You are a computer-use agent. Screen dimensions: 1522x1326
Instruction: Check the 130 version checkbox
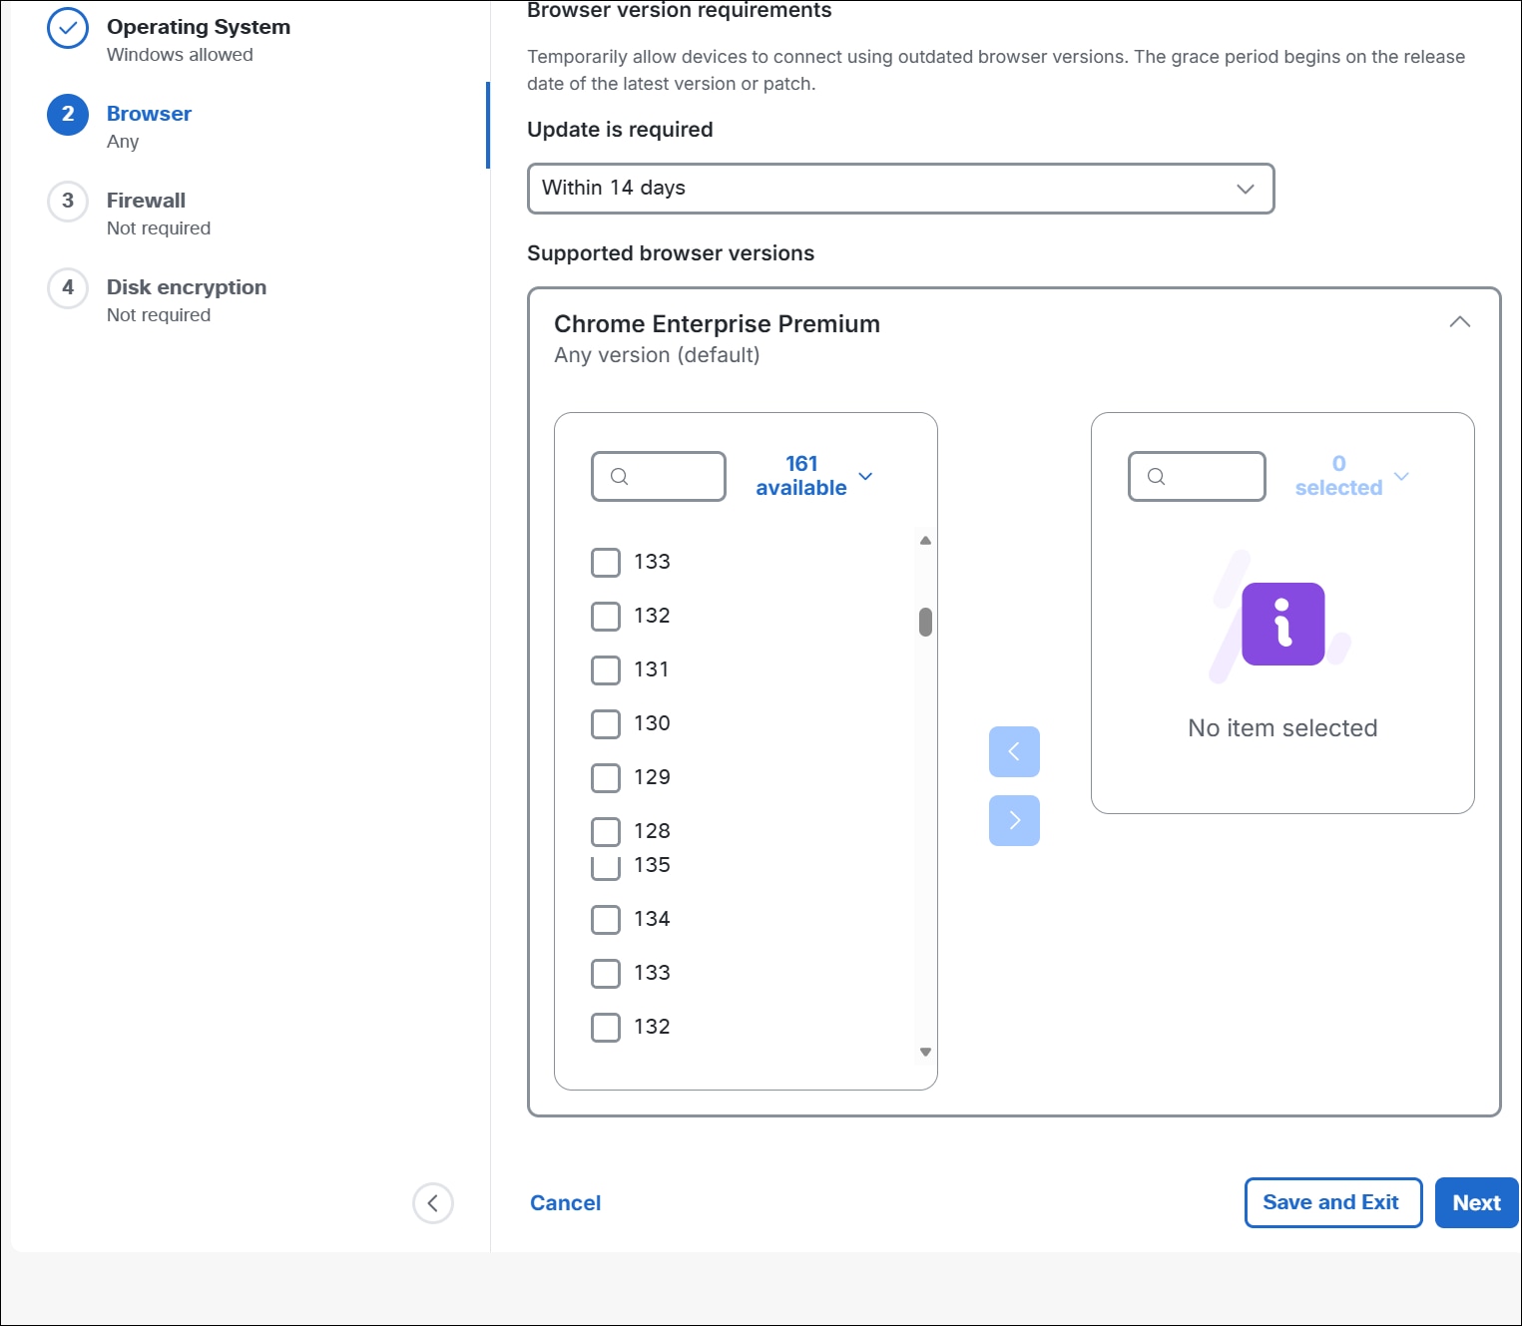tap(606, 723)
